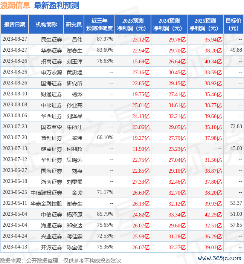This screenshot has height=264, width=244.
Task: Click researcher name 黄忠煌
Action: [x=75, y=72]
